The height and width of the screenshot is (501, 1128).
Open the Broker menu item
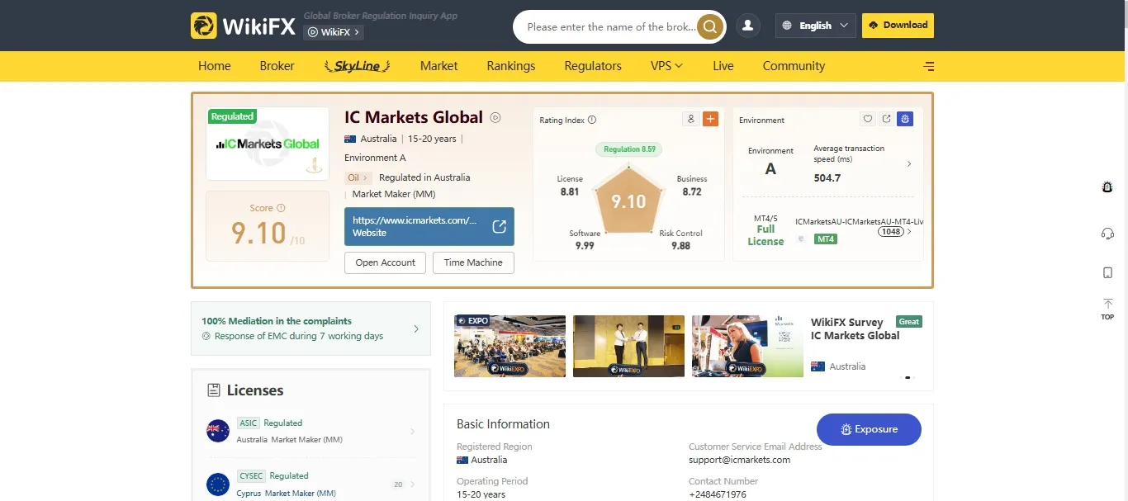[x=277, y=66]
